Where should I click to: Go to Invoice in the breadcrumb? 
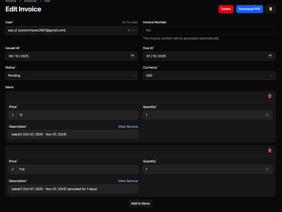[x=11, y=1]
